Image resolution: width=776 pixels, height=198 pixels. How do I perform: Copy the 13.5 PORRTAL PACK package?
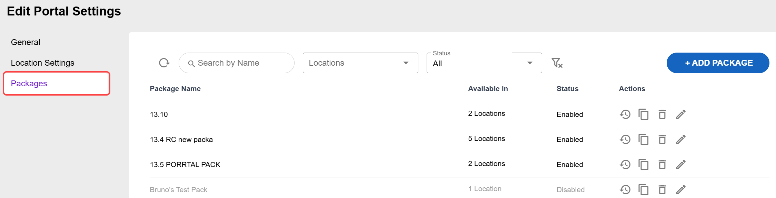pyautogui.click(x=644, y=165)
